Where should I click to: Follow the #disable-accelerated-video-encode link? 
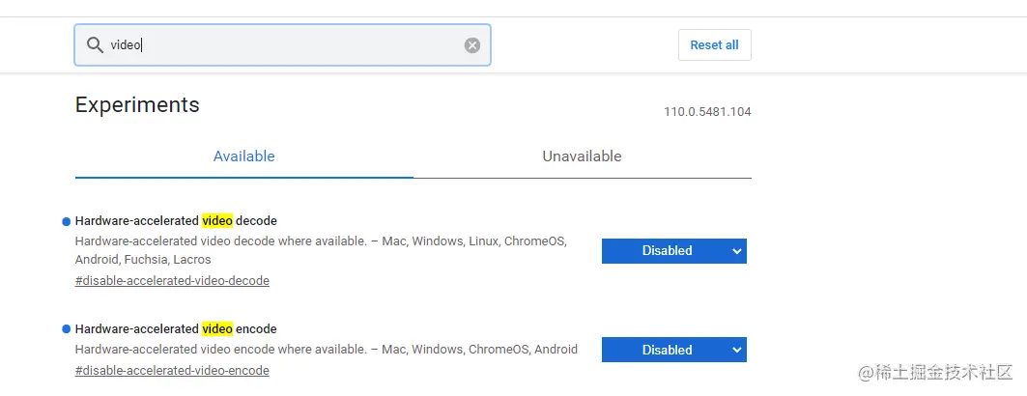point(172,371)
